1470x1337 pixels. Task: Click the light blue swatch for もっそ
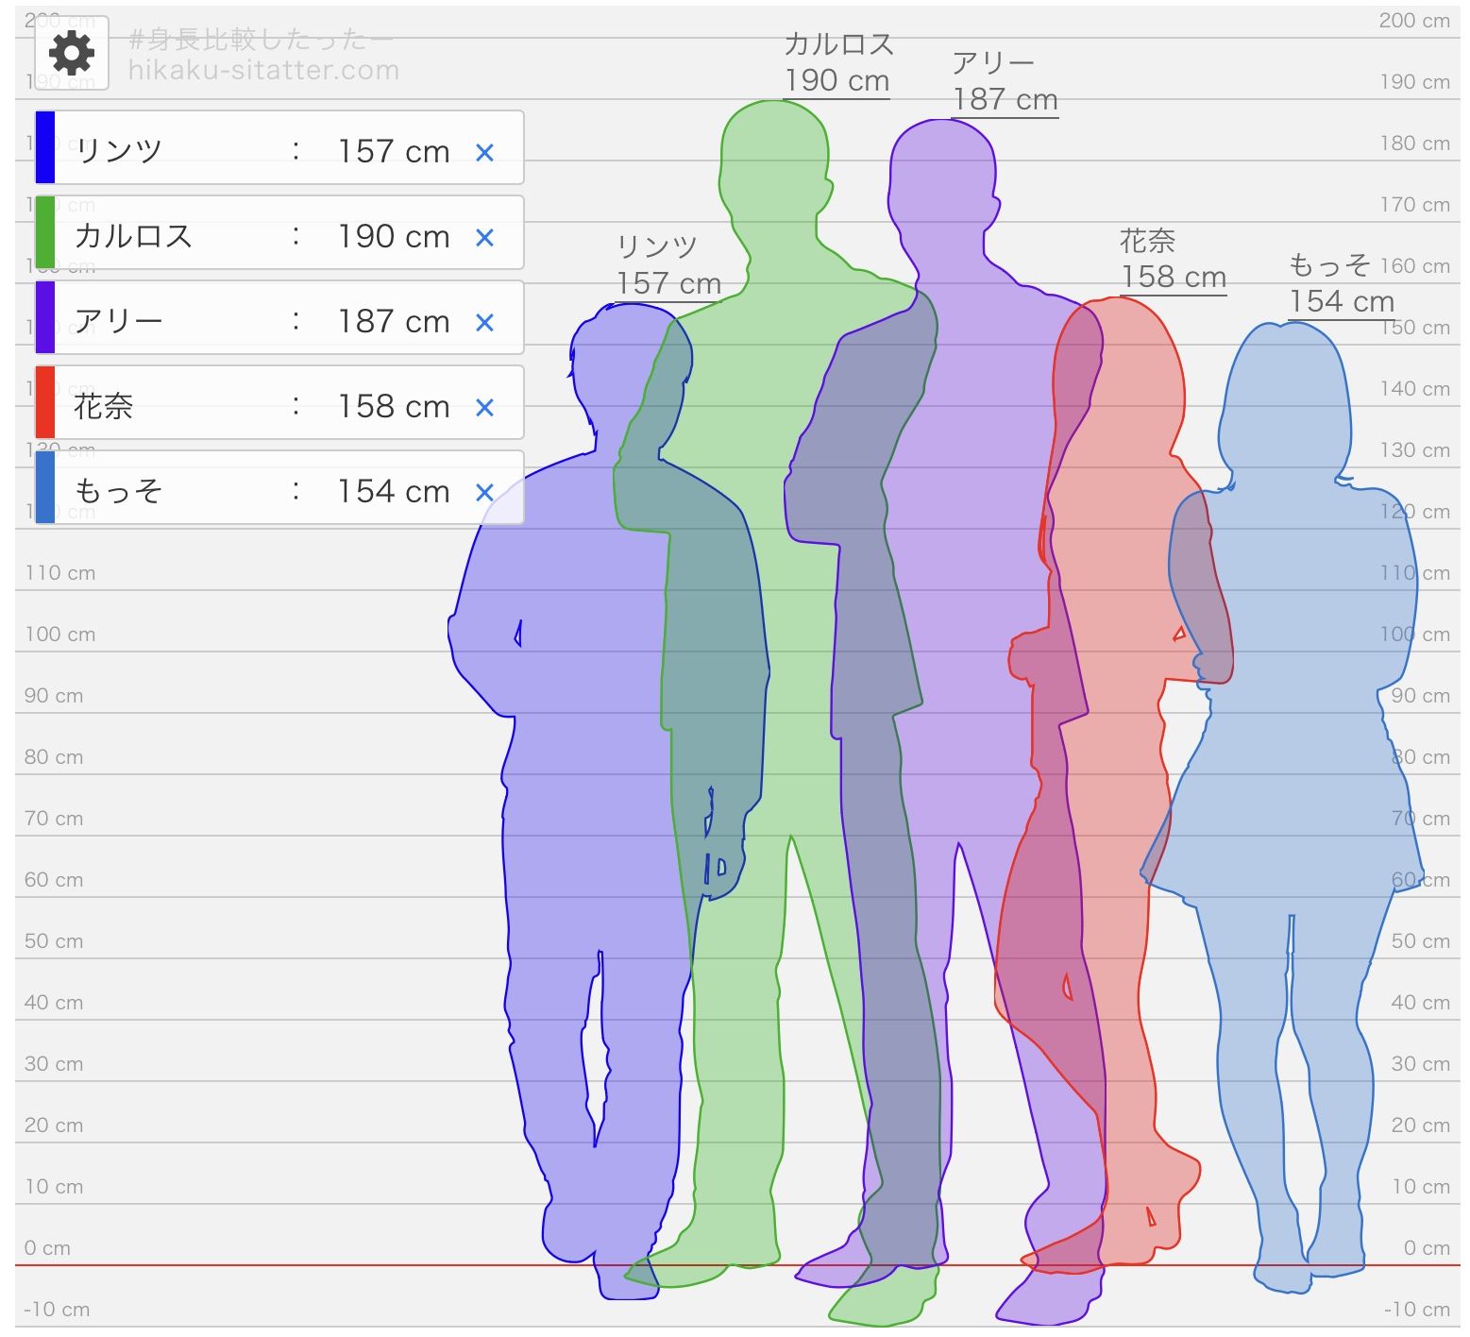tap(45, 487)
